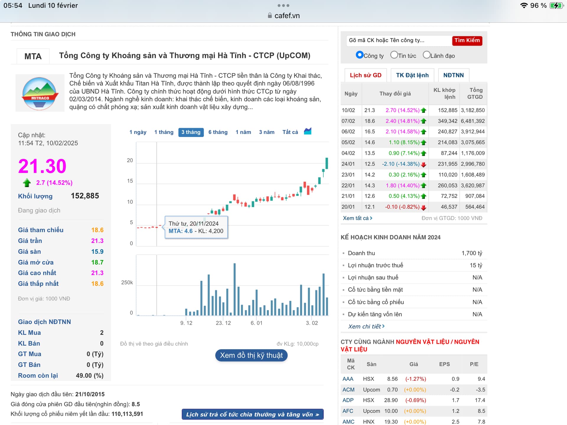Select the 6 tháng chart range

(x=218, y=132)
